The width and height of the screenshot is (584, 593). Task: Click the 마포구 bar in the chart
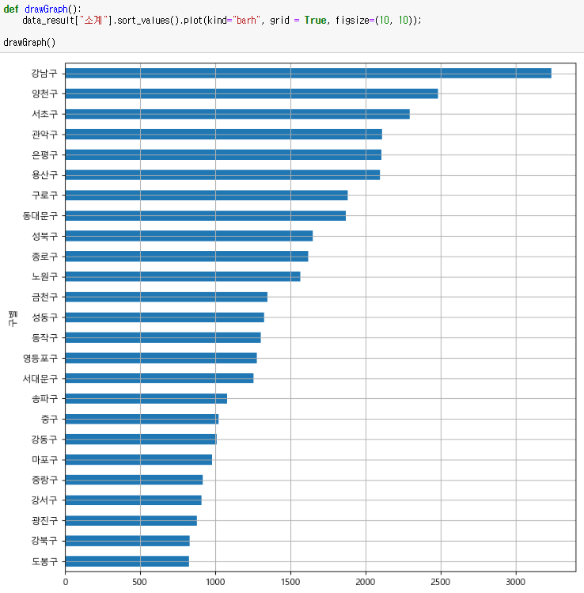138,460
